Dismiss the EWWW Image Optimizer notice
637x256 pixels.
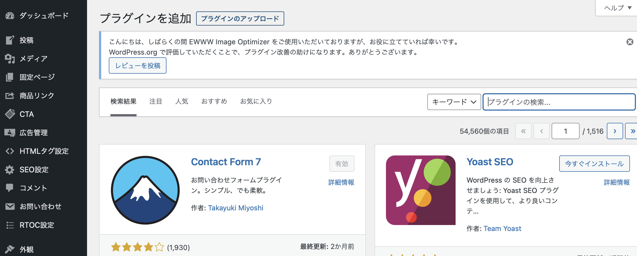coord(630,42)
